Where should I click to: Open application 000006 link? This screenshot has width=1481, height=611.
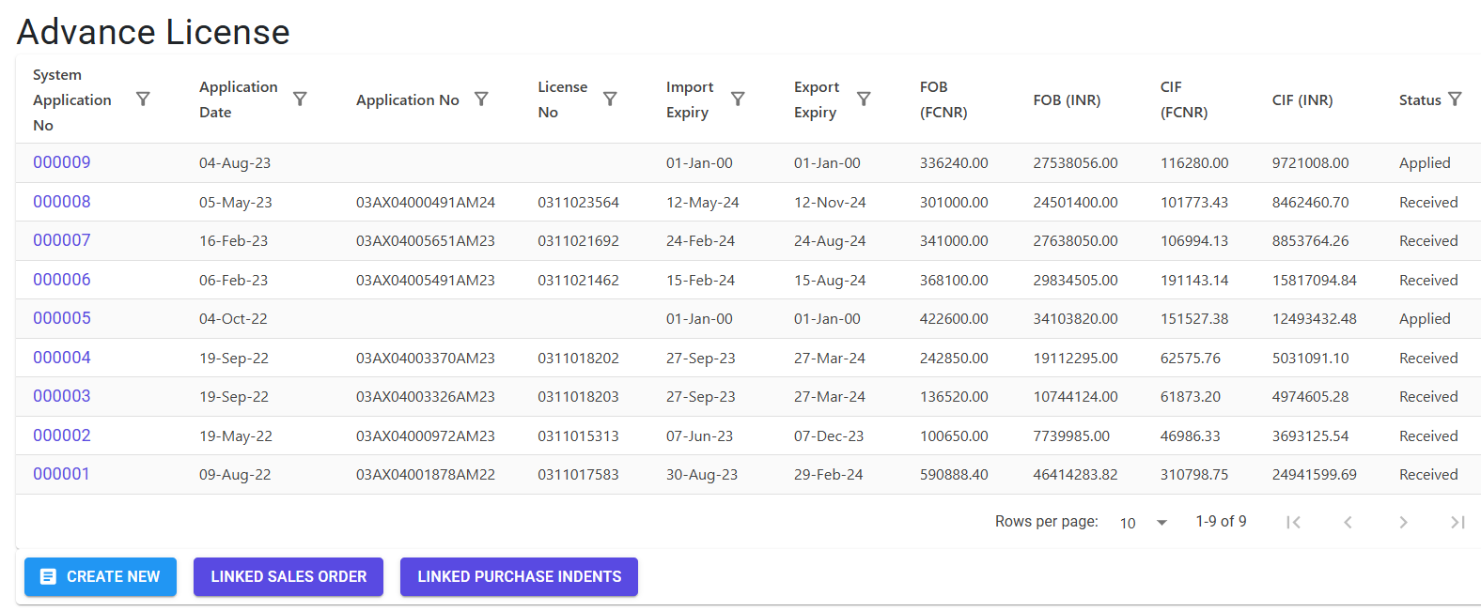click(x=62, y=280)
